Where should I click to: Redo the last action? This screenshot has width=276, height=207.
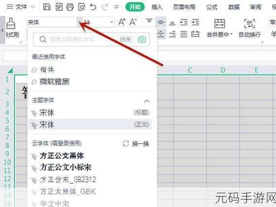click(105, 7)
